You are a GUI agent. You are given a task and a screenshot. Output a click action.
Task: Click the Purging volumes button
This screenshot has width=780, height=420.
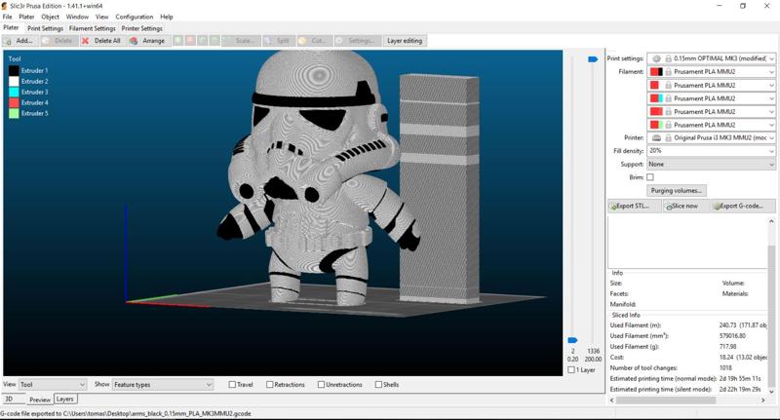pyautogui.click(x=677, y=190)
